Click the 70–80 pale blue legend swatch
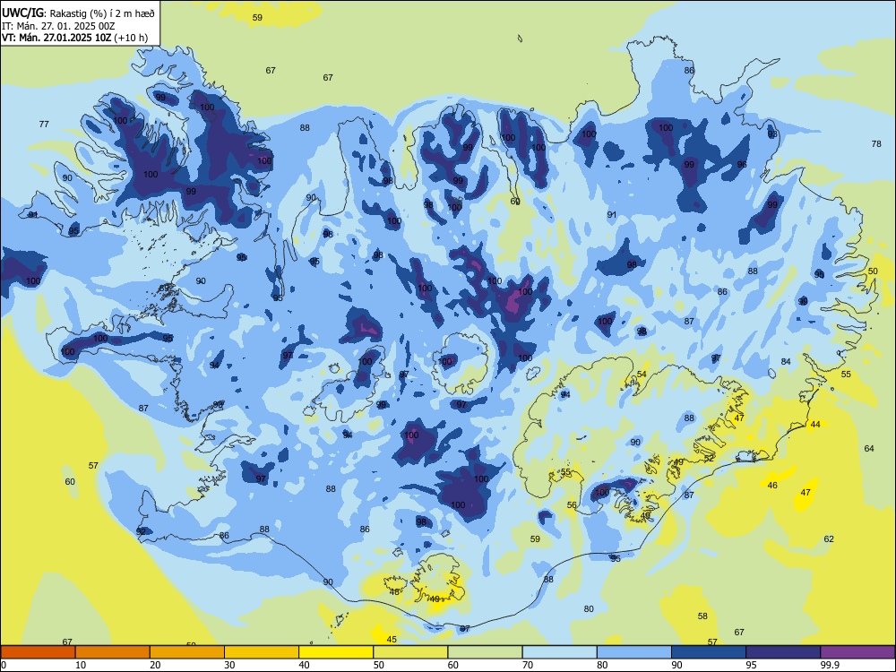 [x=559, y=652]
